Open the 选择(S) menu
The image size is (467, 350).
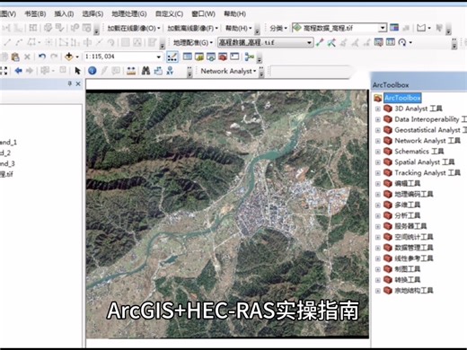(93, 13)
